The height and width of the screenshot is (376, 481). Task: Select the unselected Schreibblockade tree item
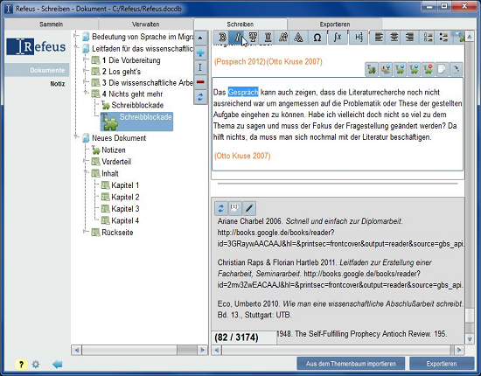point(132,106)
